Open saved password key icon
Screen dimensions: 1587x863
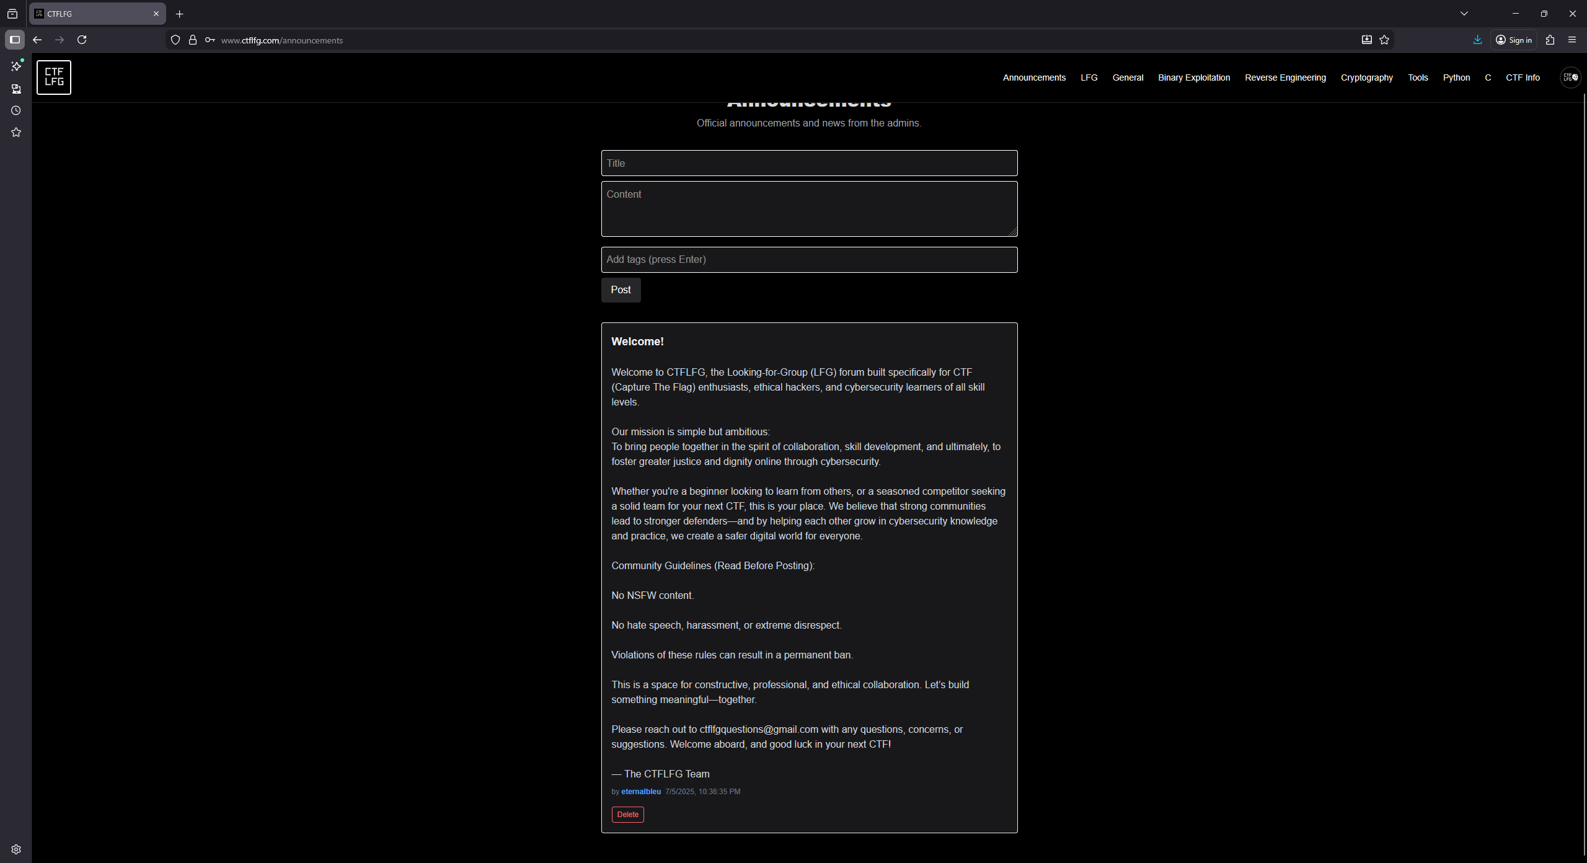coord(210,40)
